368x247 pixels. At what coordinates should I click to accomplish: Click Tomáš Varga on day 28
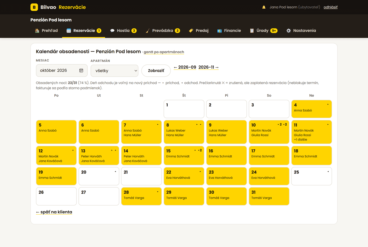pyautogui.click(x=134, y=198)
